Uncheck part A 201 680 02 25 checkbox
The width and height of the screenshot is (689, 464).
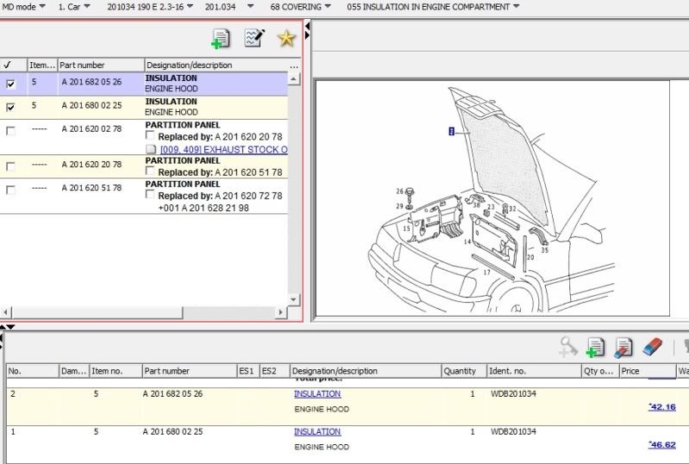[x=10, y=108]
